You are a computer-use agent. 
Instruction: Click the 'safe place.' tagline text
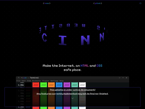(x=73, y=70)
